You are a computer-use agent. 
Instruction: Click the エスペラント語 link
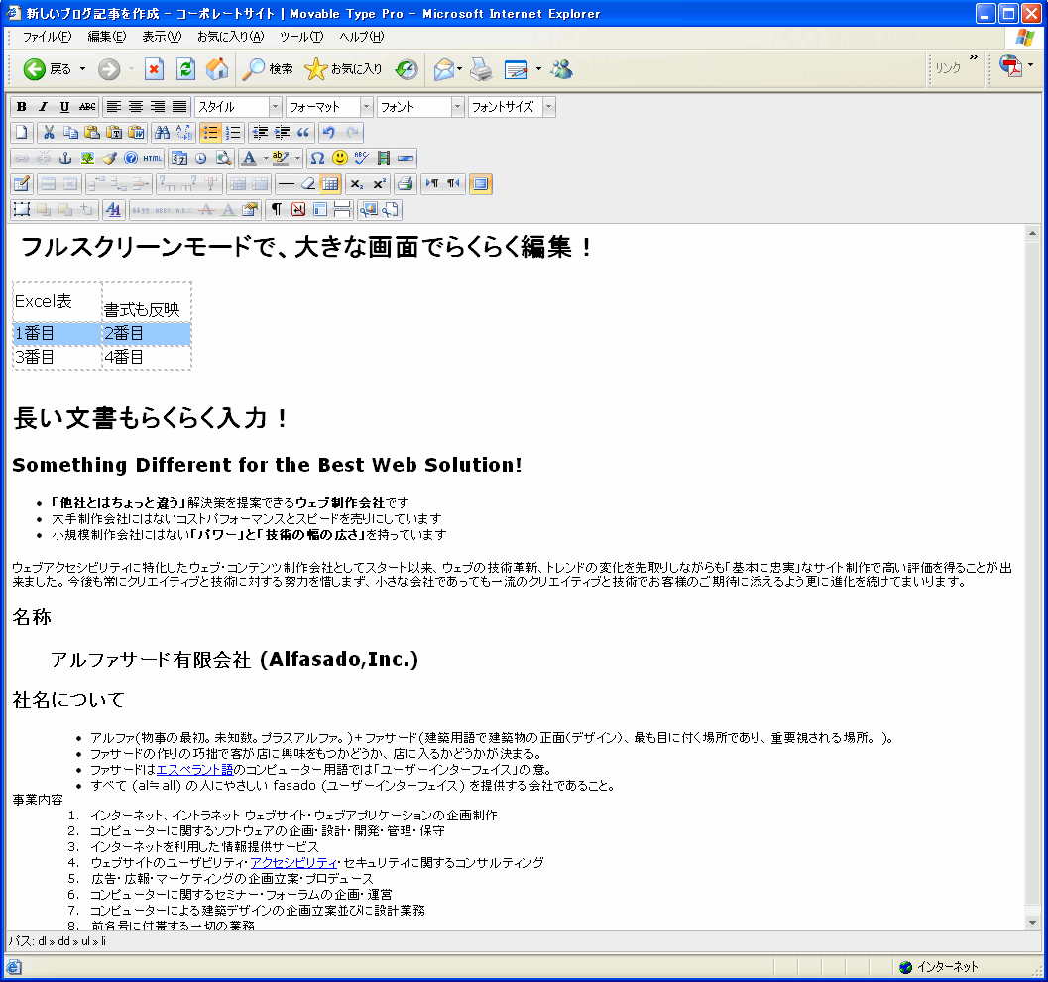click(194, 770)
